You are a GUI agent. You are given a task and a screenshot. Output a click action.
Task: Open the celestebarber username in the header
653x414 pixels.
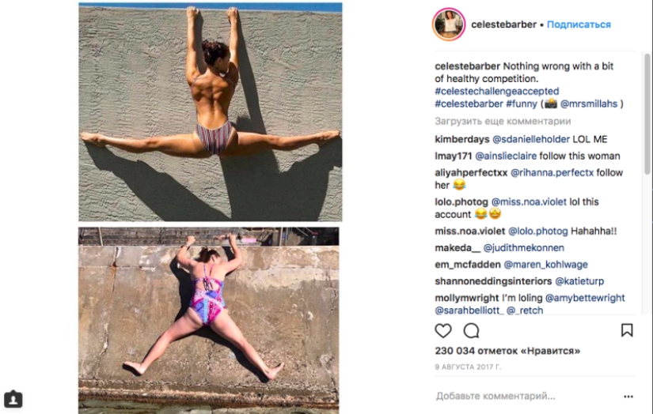[503, 24]
